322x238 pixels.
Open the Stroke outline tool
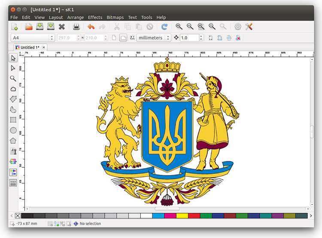click(13, 183)
